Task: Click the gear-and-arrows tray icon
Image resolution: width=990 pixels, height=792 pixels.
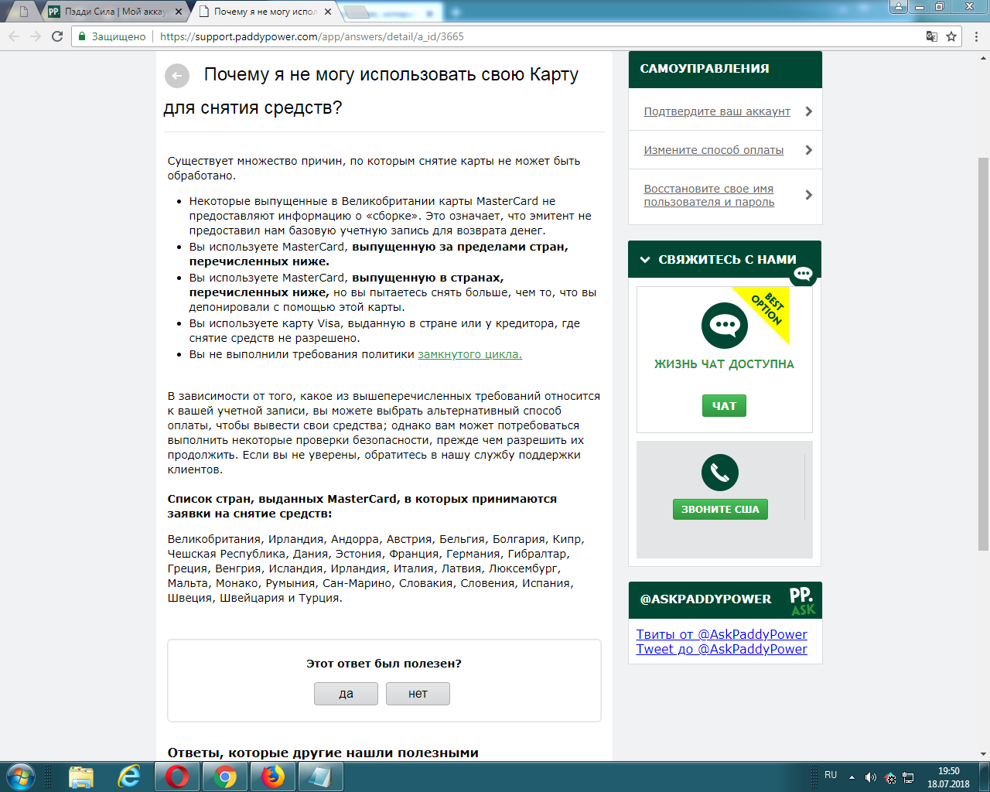Action: 889,777
